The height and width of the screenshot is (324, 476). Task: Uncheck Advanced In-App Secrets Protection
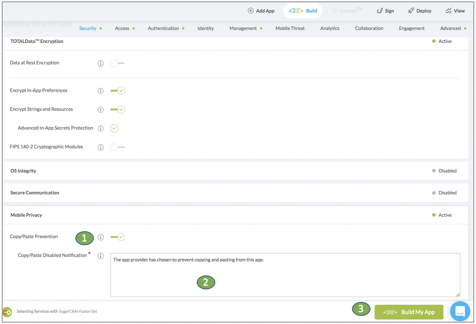click(114, 128)
